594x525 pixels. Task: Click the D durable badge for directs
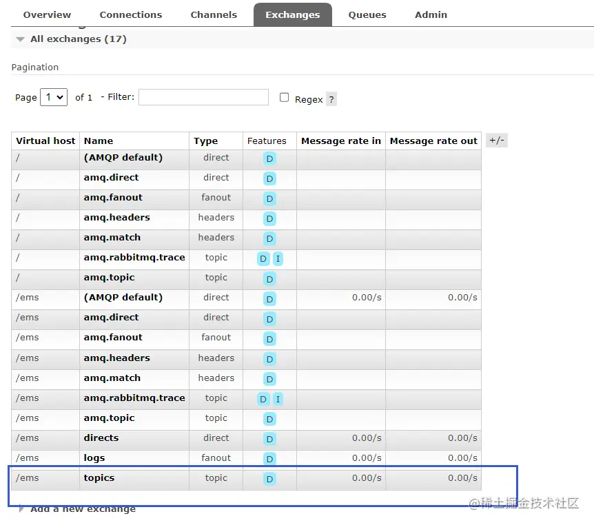tap(269, 439)
